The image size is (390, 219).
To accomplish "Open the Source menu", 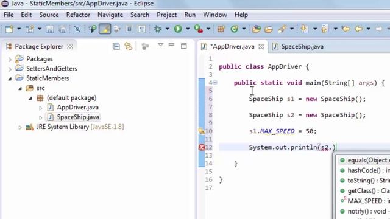I will [x=49, y=15].
